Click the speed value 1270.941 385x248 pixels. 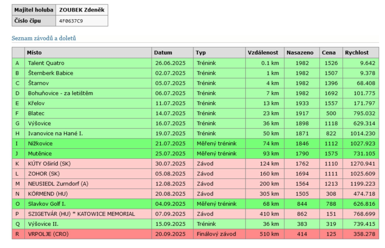coord(360,164)
